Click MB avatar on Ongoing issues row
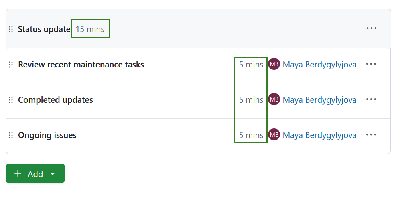Viewport: 394px width, 199px height. (274, 135)
